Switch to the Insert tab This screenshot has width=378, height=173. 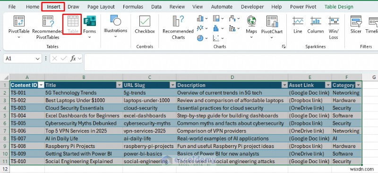click(53, 7)
